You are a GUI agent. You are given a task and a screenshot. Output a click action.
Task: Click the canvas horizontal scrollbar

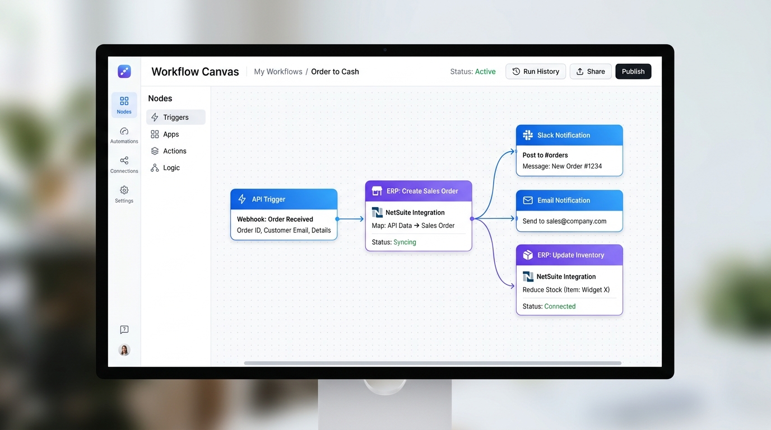(x=433, y=363)
